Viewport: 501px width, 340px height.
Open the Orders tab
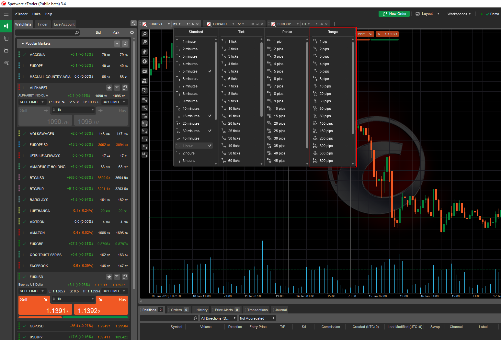coord(178,310)
